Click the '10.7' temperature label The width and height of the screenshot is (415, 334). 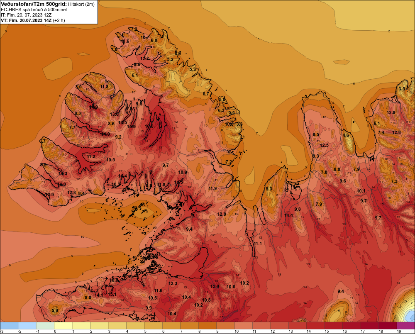point(145,38)
